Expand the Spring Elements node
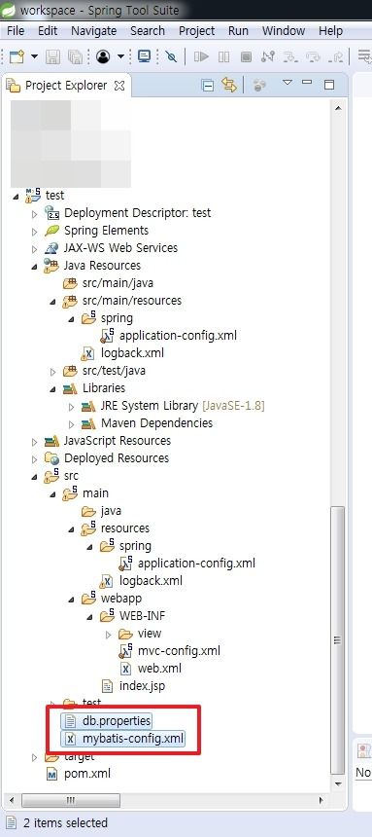Image resolution: width=372 pixels, height=837 pixels. click(35, 231)
